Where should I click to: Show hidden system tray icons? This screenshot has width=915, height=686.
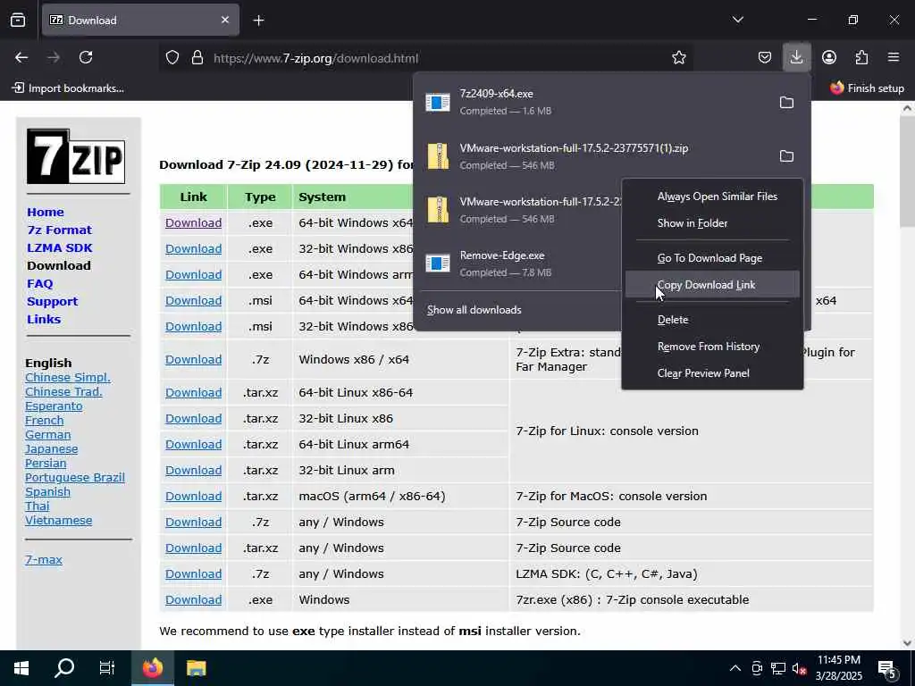click(x=735, y=668)
